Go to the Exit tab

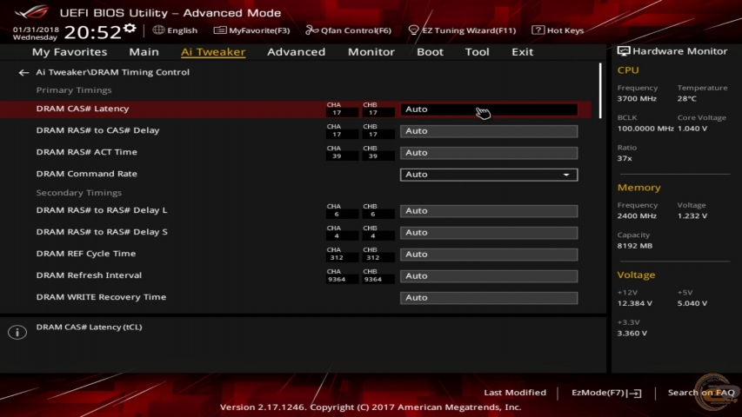point(523,51)
